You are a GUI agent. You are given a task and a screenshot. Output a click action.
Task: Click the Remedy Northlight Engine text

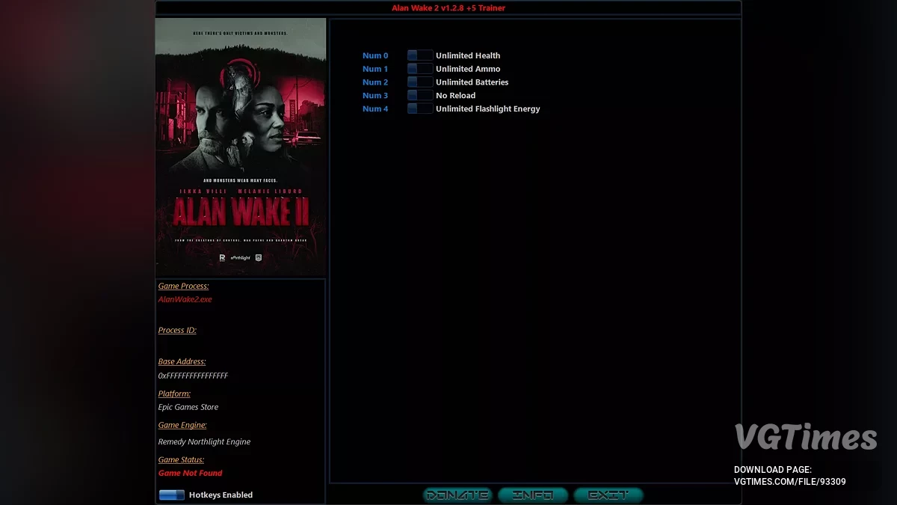click(205, 441)
